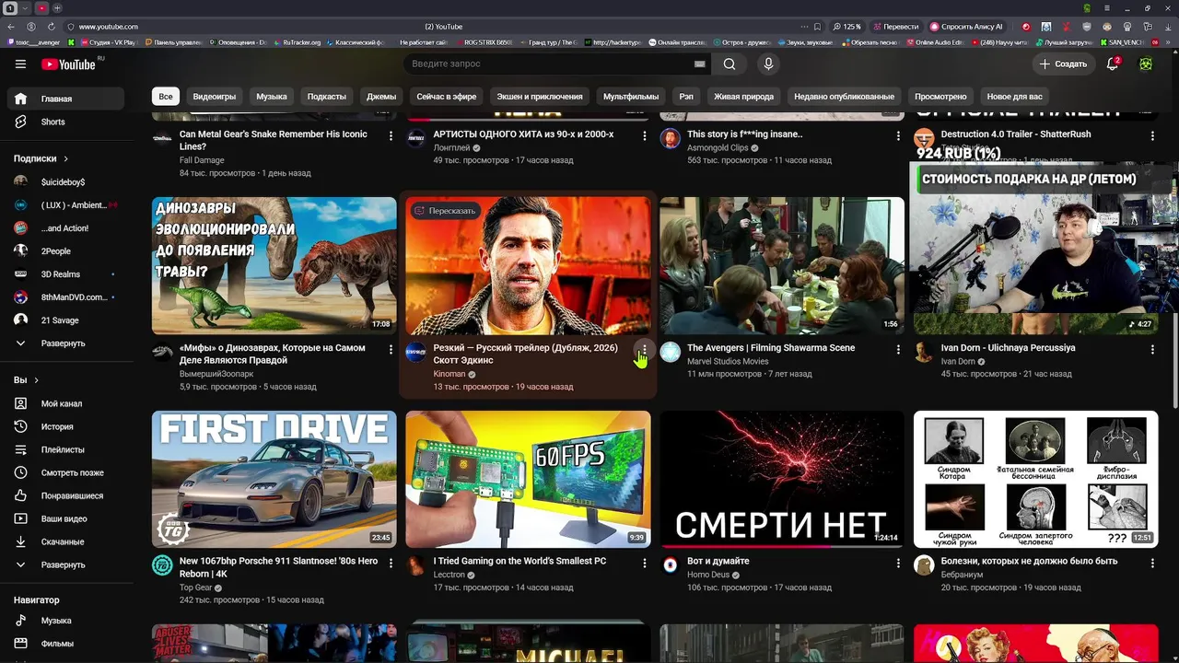Screen dimensions: 1179x663
Task: Open options menu for Avengers Shawarma video
Action: tap(898, 350)
